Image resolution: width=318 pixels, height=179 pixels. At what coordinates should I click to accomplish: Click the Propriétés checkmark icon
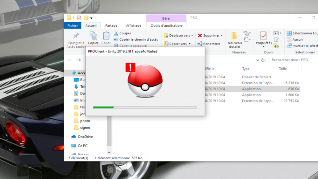[x=264, y=36]
